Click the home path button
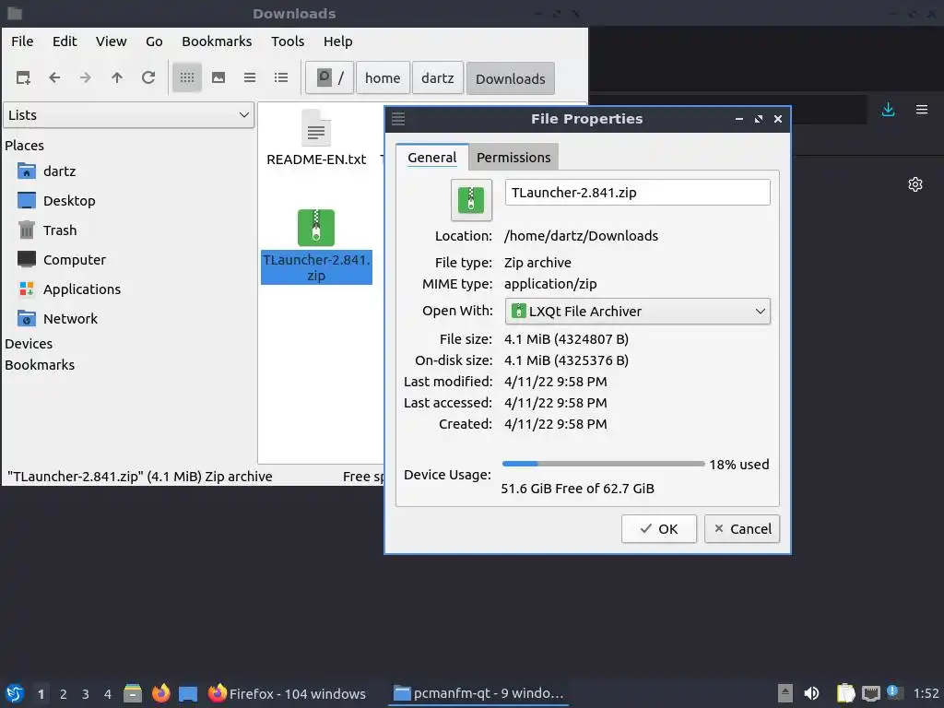Screen dimensions: 944x708 [x=383, y=78]
